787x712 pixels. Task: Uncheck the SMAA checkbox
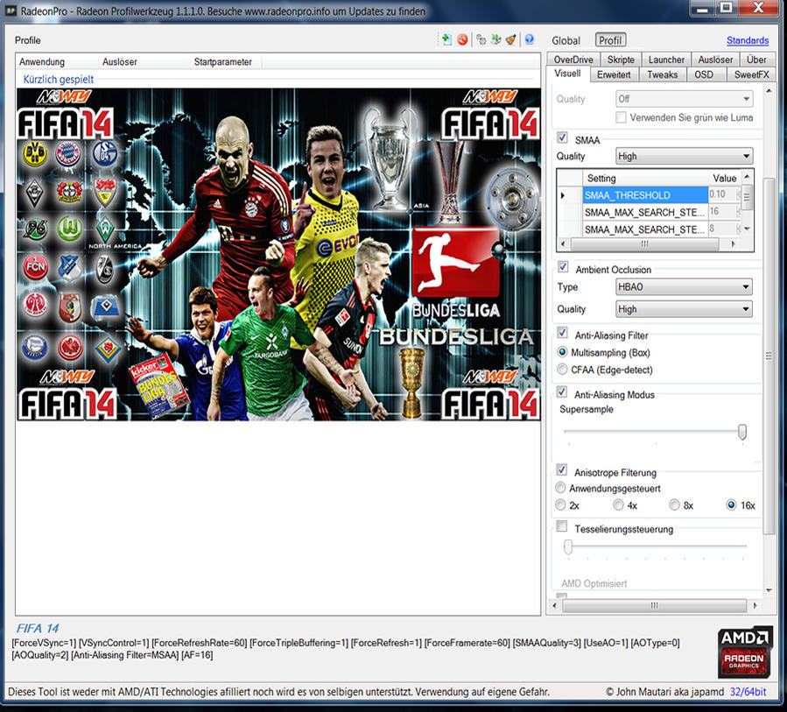click(x=562, y=137)
